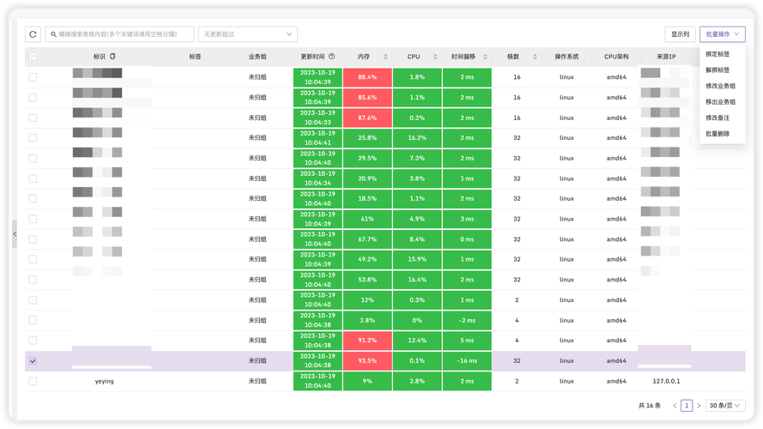Click the 127.0.0.1 source IP
Viewport: 763px width, 429px height.
(666, 381)
